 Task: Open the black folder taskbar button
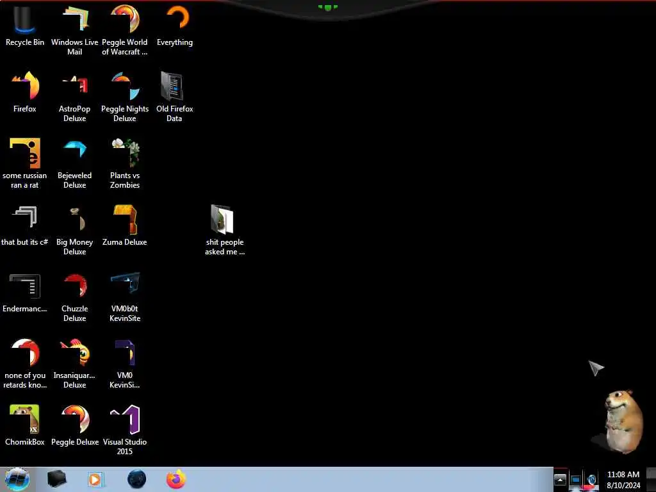click(x=57, y=479)
